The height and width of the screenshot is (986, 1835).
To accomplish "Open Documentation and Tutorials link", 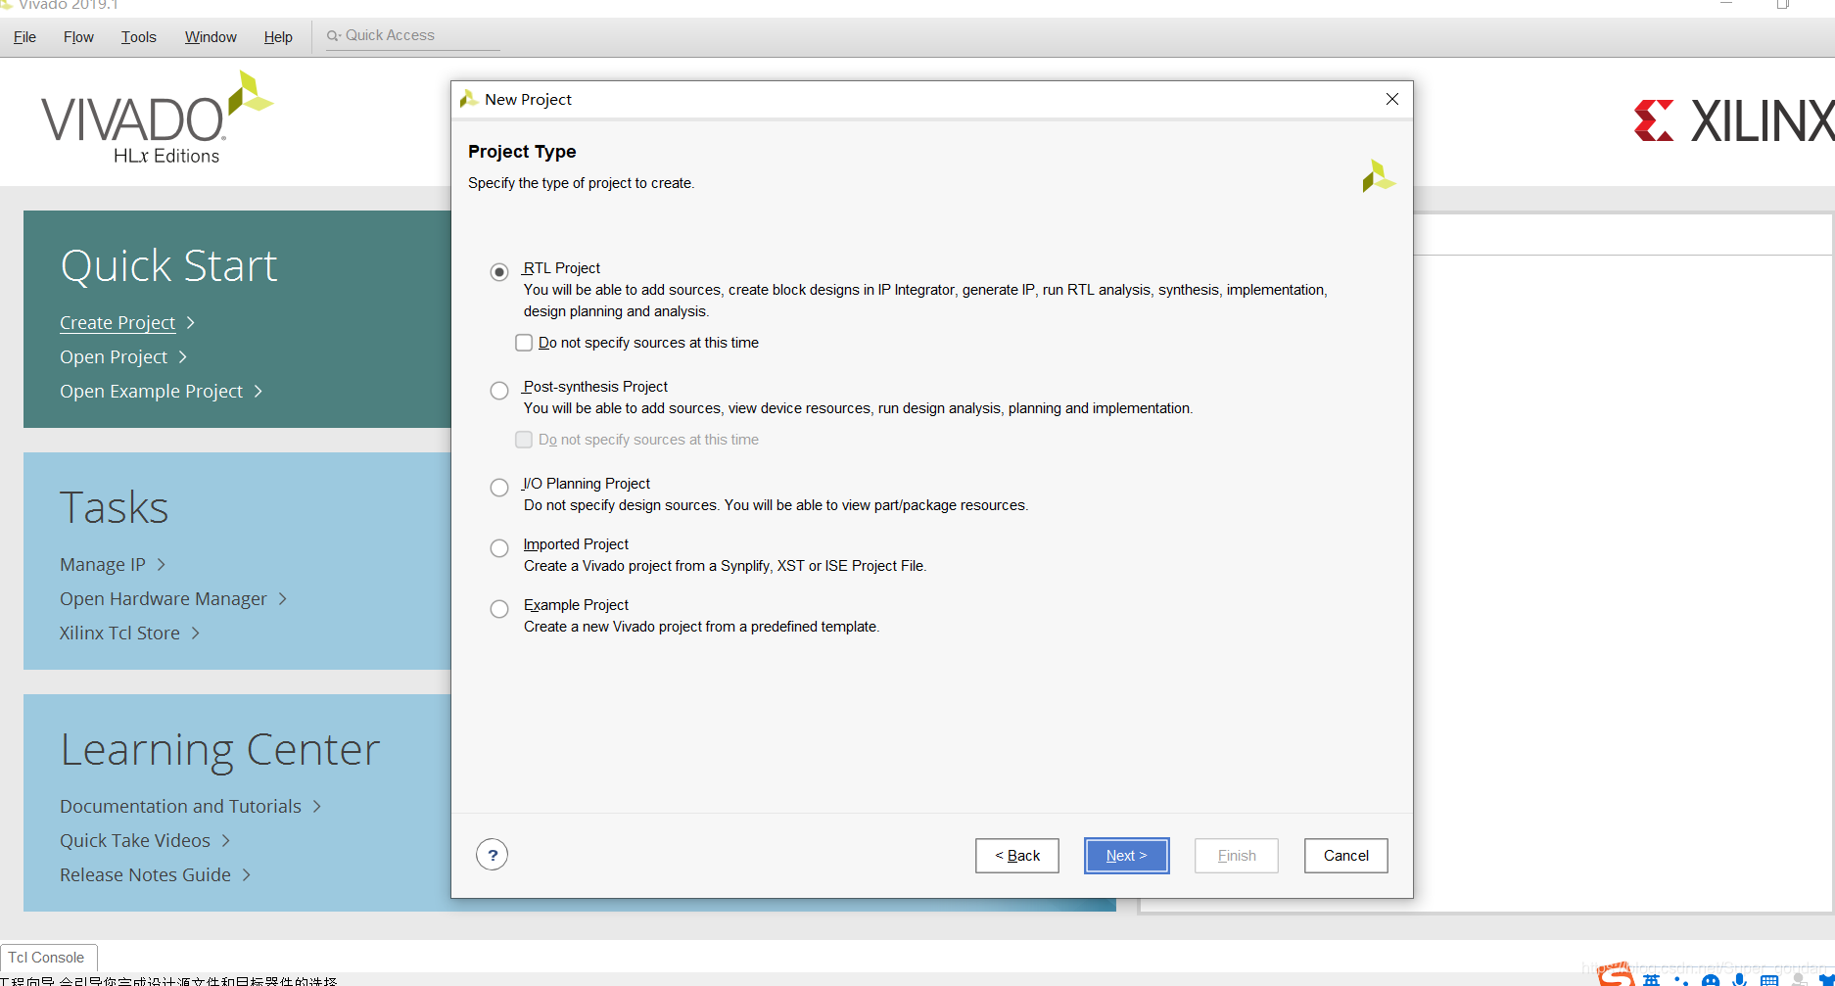I will (x=180, y=807).
